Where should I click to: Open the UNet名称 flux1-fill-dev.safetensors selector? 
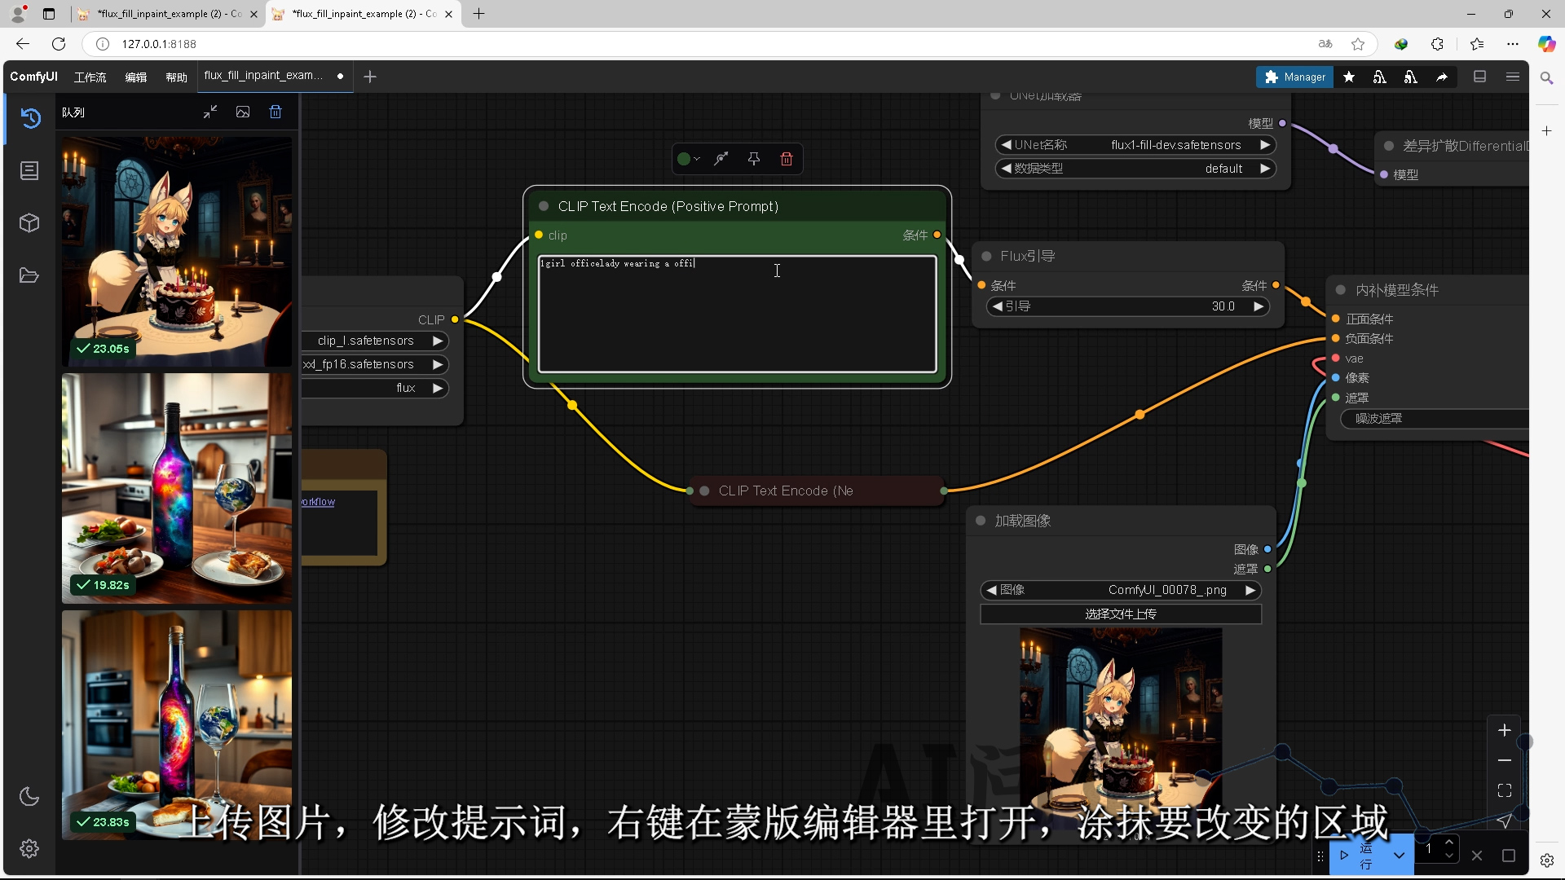(1135, 145)
